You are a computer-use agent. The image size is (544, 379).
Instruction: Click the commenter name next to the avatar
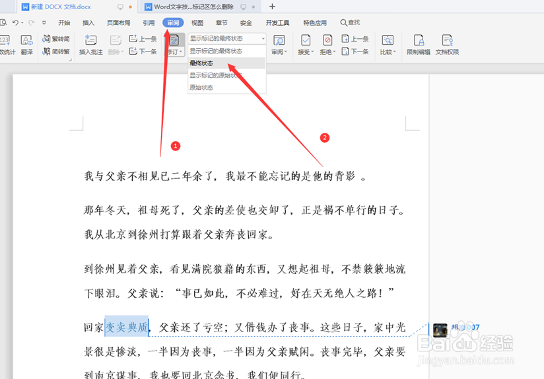[465, 327]
